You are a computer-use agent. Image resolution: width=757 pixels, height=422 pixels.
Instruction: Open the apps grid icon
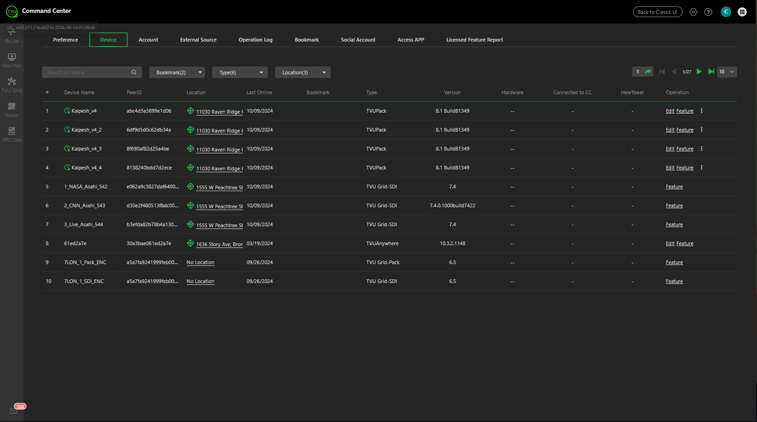click(742, 12)
